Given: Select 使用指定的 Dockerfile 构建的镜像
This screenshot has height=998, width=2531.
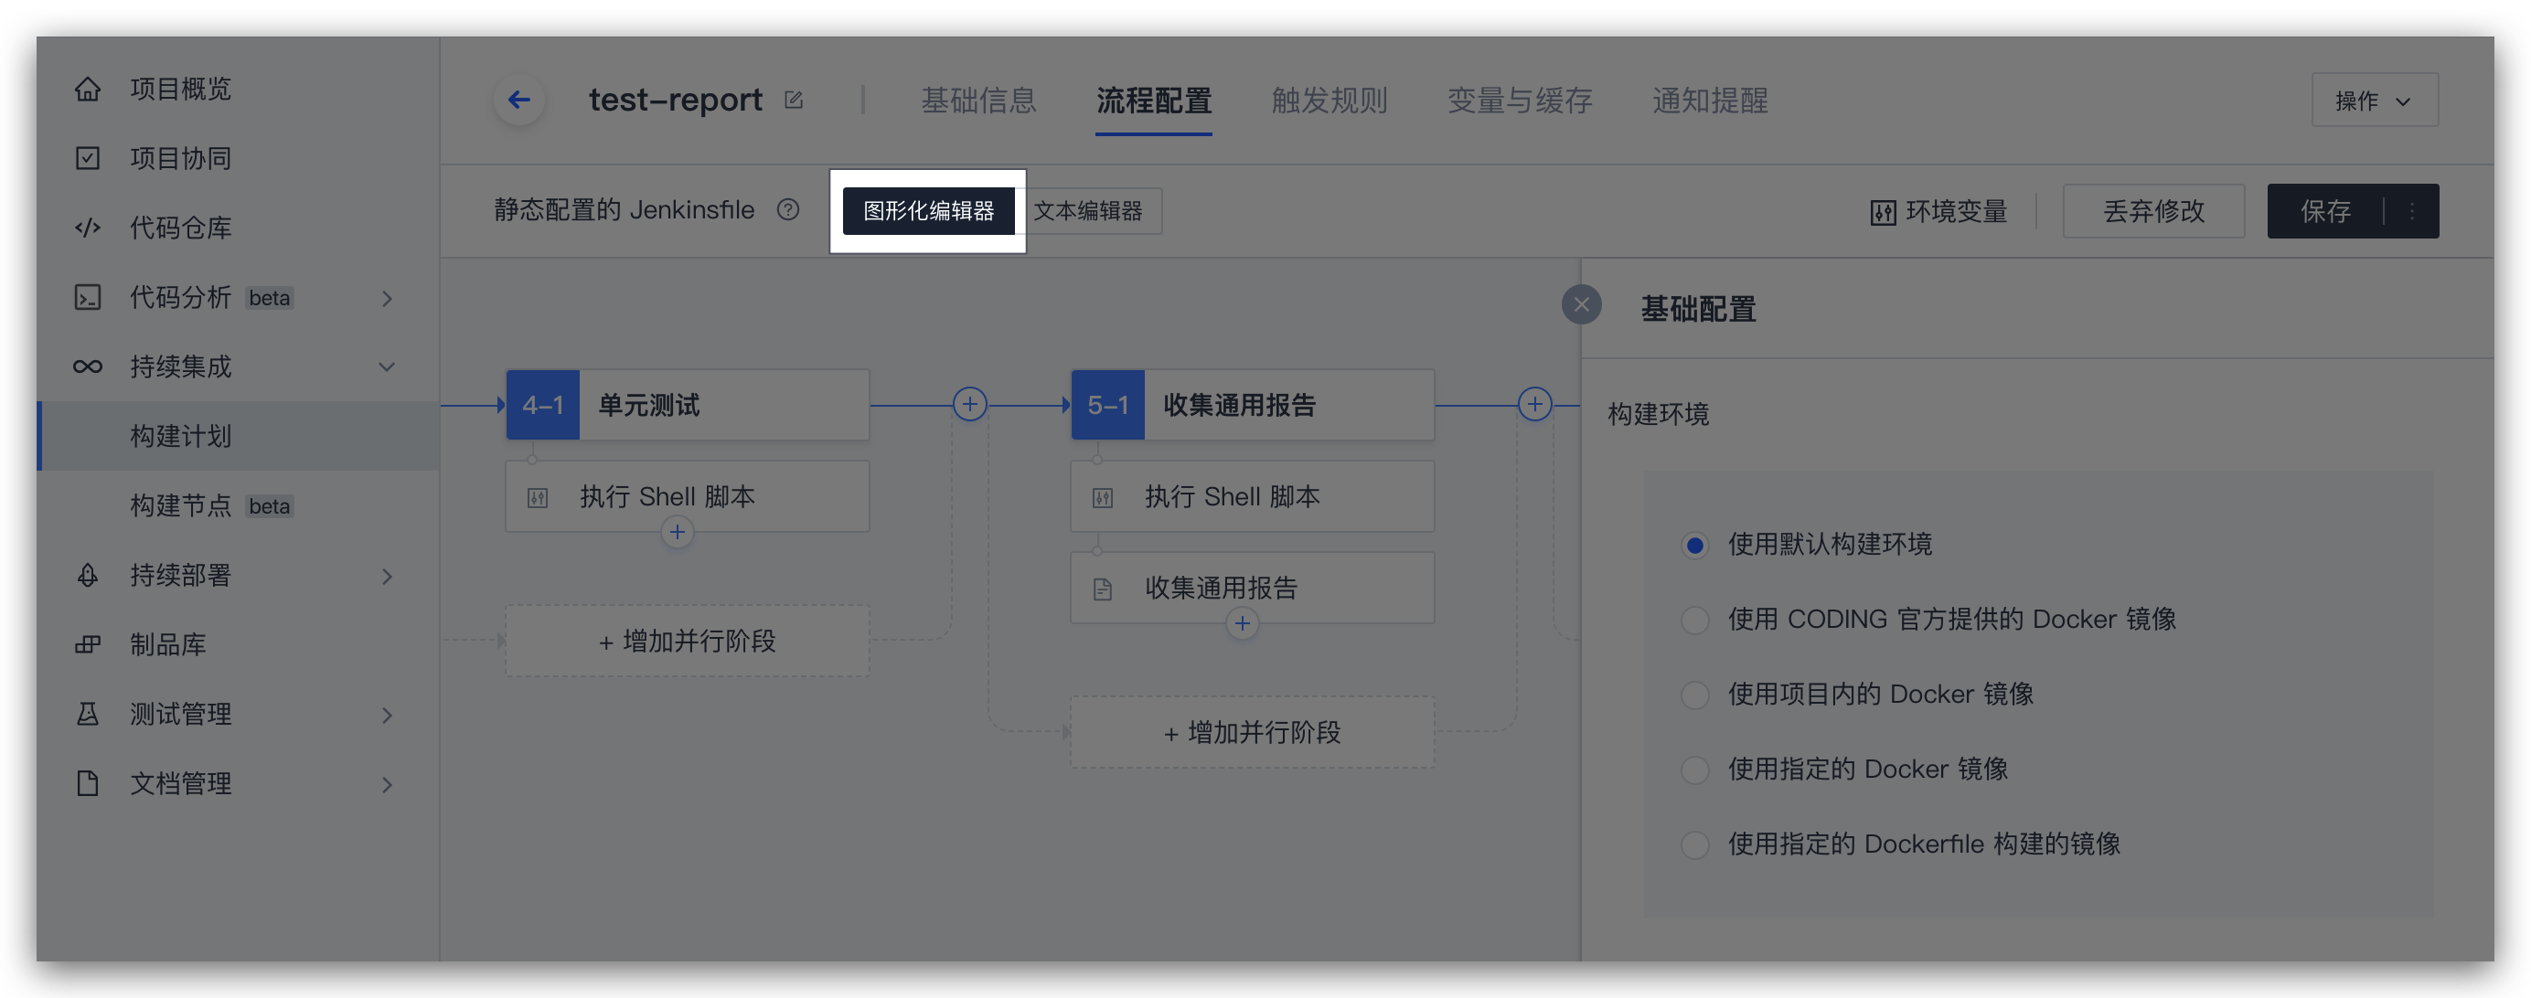Looking at the screenshot, I should [1695, 844].
